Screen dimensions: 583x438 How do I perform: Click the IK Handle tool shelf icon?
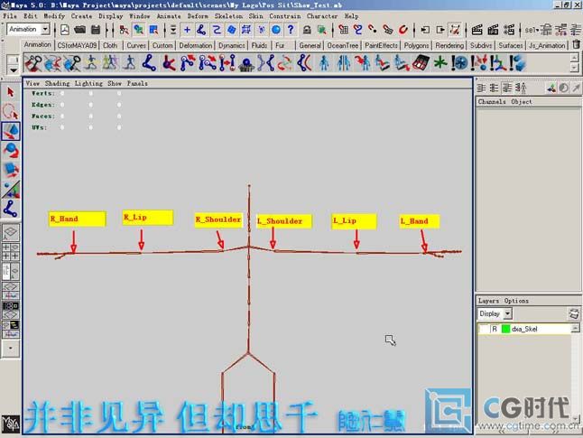(169, 62)
